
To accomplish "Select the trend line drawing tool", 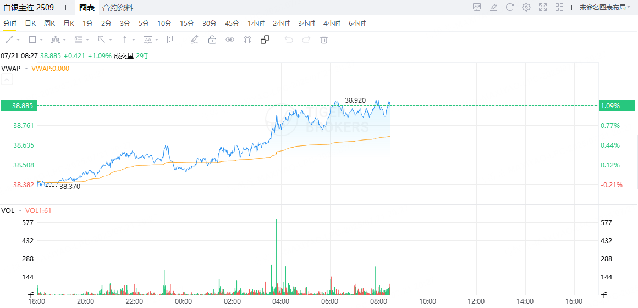I will point(9,40).
